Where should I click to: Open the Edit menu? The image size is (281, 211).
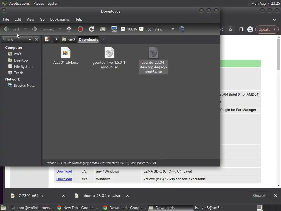(x=18, y=19)
